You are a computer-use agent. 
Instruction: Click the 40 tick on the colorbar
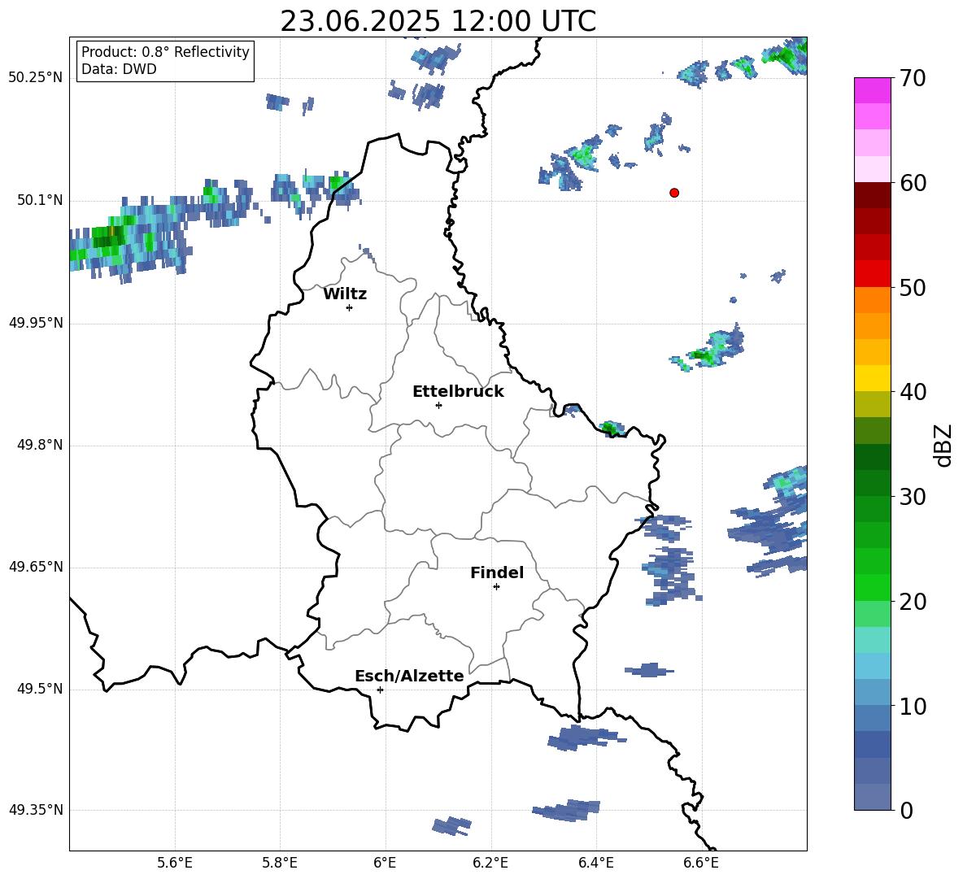pos(913,392)
